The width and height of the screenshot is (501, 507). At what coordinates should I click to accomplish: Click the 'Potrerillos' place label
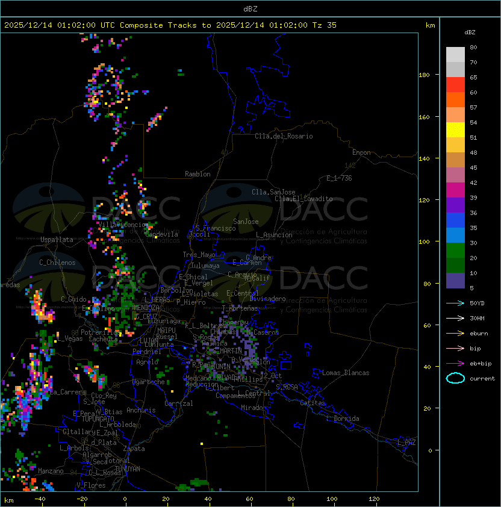pos(101,332)
